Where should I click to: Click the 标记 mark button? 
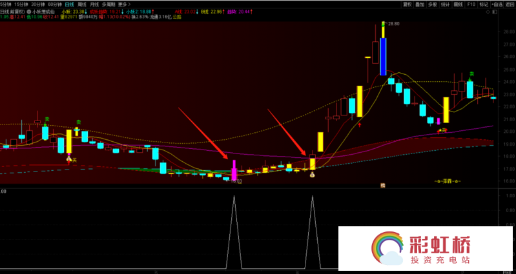484,5
